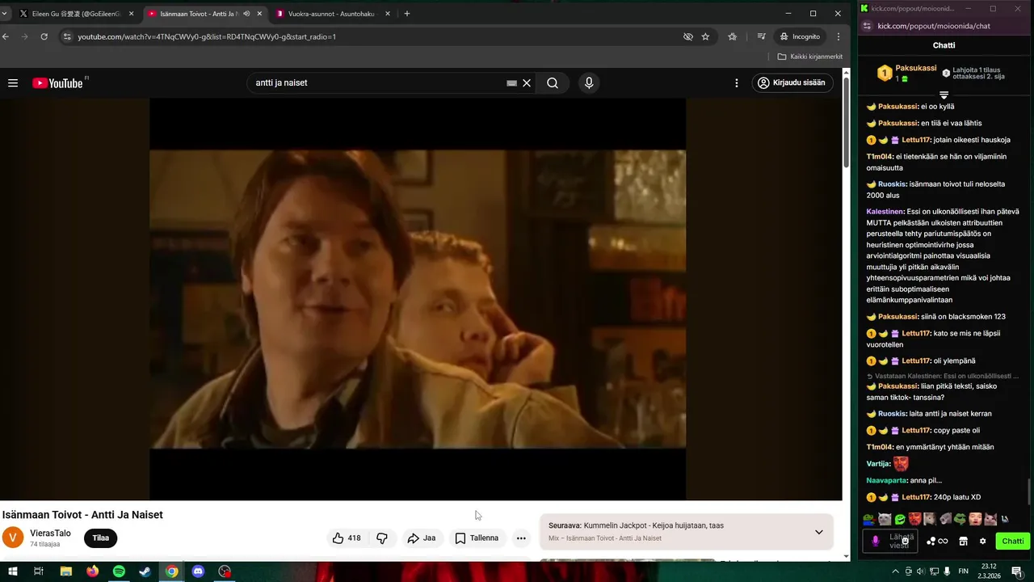Click the Kirjaudu sisään sign-in button
The image size is (1034, 582).
[792, 82]
